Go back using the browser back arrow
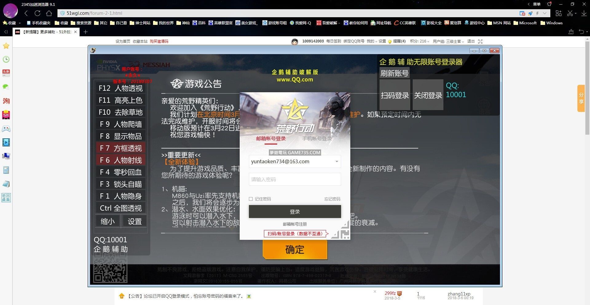The height and width of the screenshot is (305, 590). (26, 13)
